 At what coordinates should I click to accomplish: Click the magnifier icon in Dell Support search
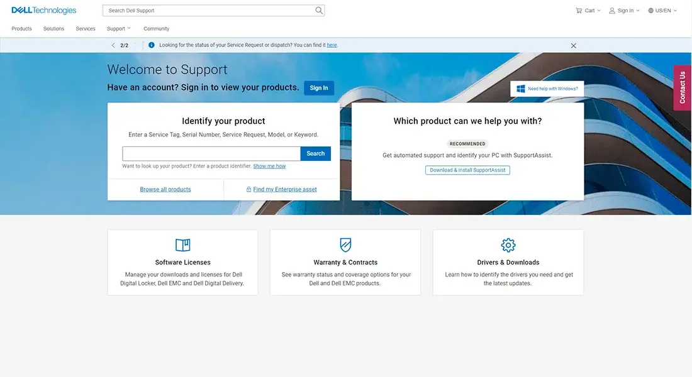319,11
